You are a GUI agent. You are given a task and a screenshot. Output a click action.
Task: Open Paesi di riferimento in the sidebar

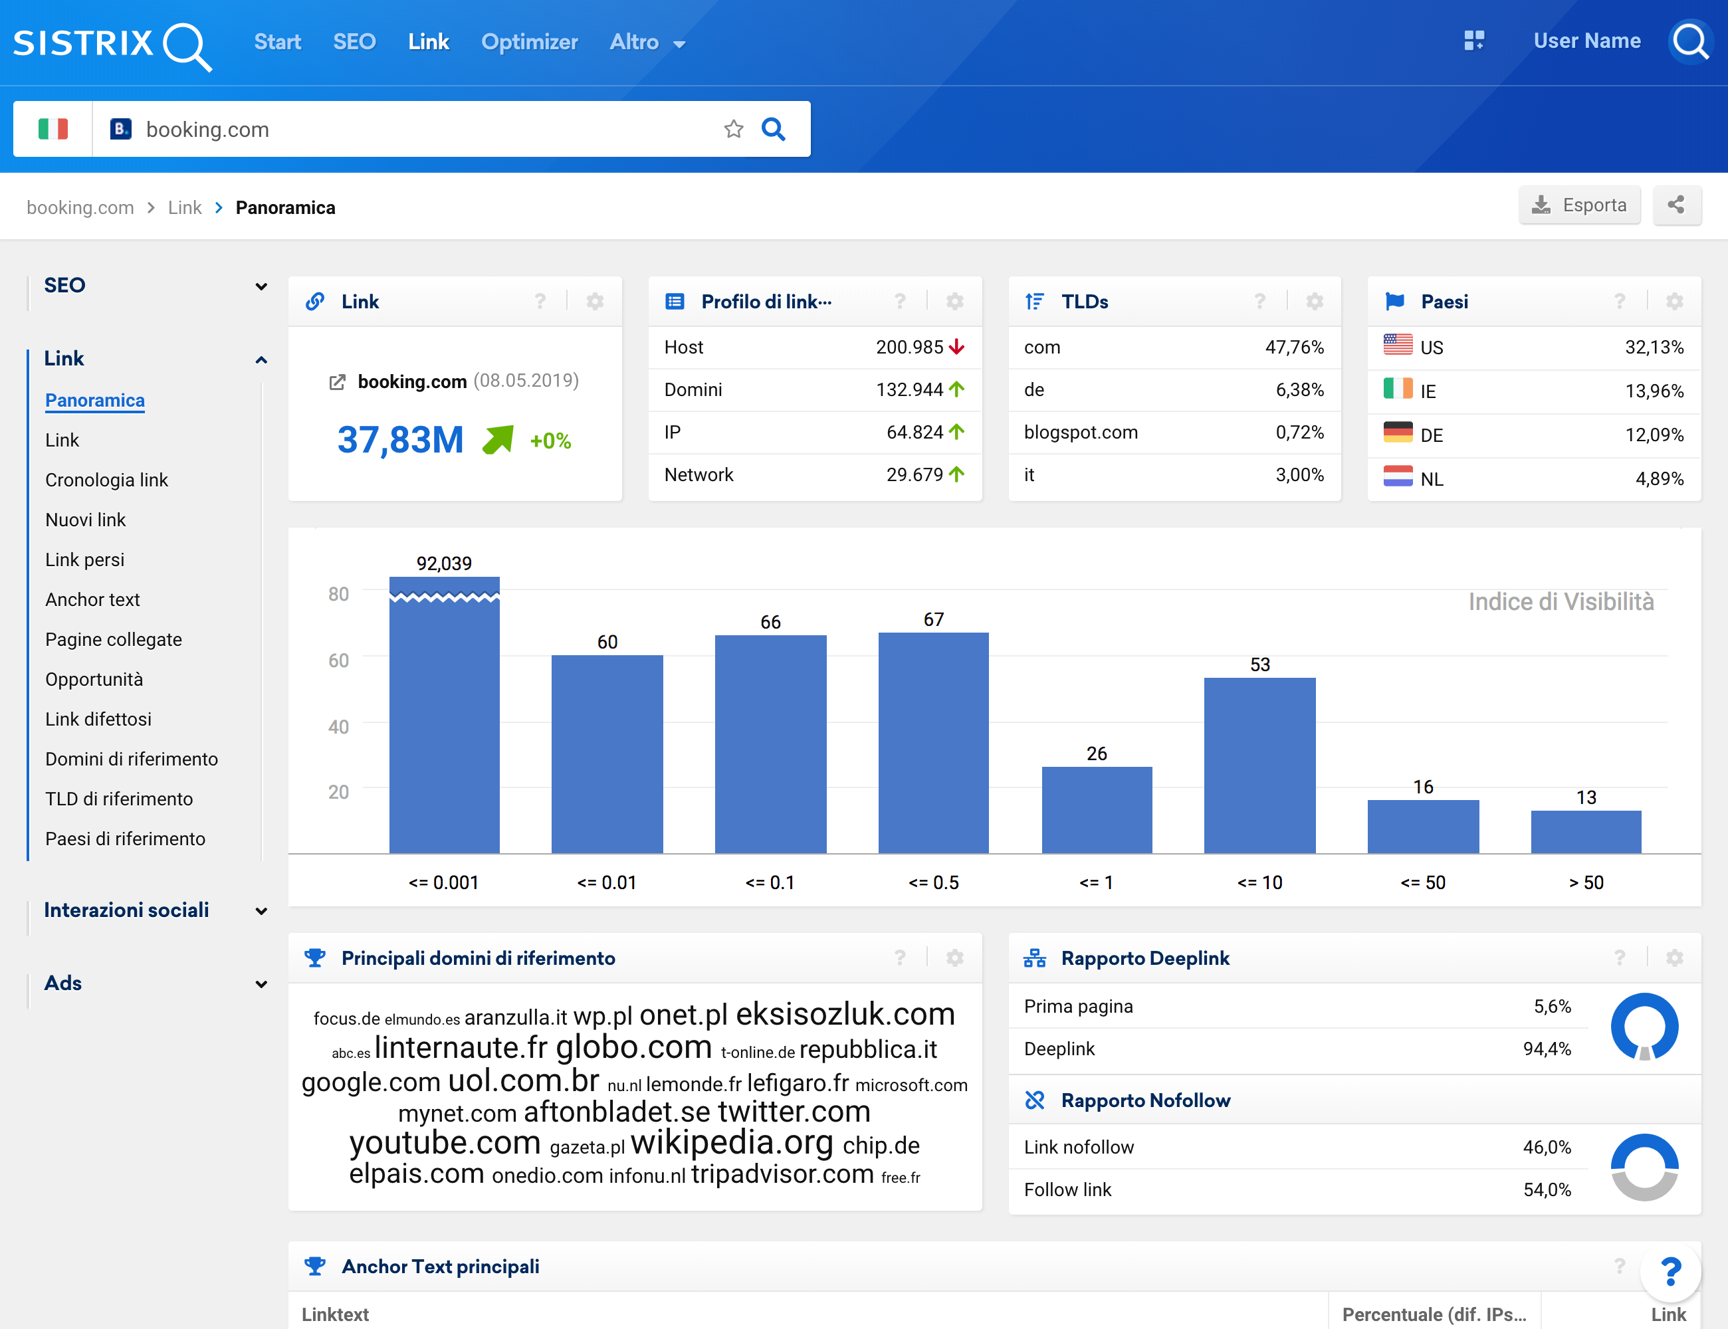coord(125,839)
